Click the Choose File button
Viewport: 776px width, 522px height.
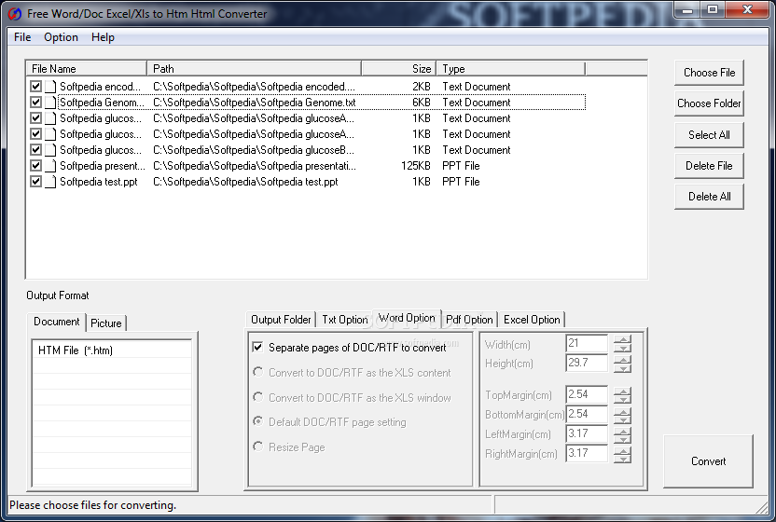tap(709, 73)
